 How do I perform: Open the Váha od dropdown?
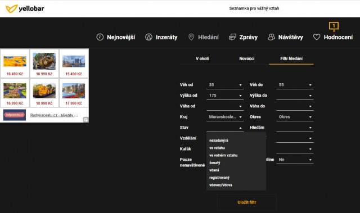pyautogui.click(x=225, y=106)
